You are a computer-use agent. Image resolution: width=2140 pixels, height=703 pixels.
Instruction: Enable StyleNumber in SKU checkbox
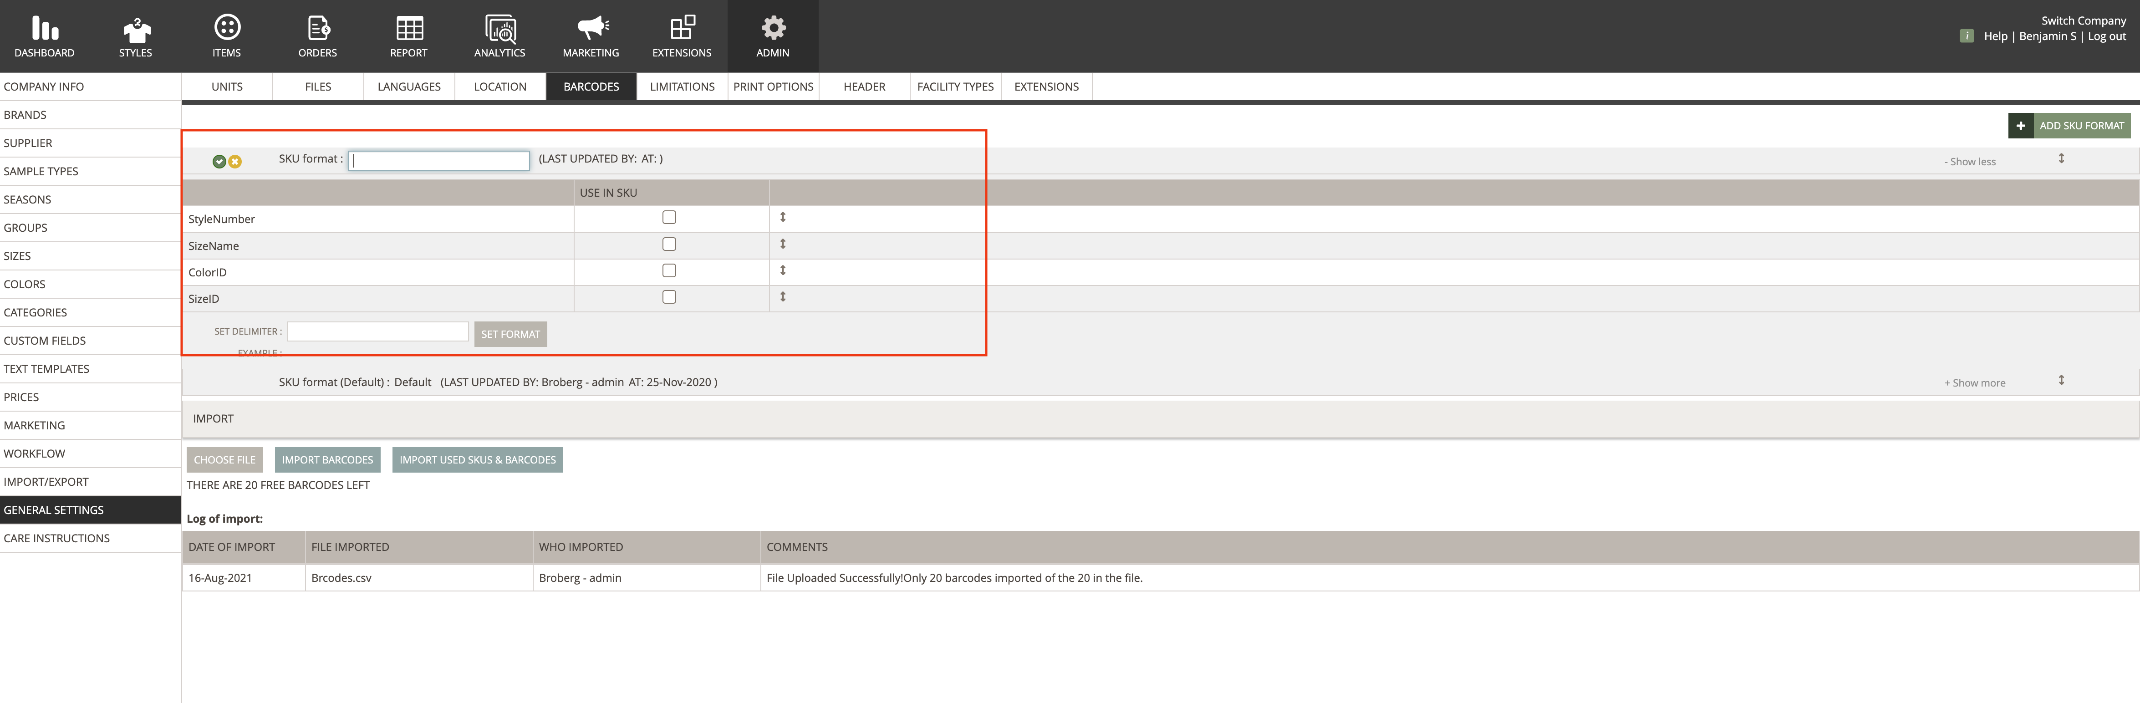coord(669,218)
